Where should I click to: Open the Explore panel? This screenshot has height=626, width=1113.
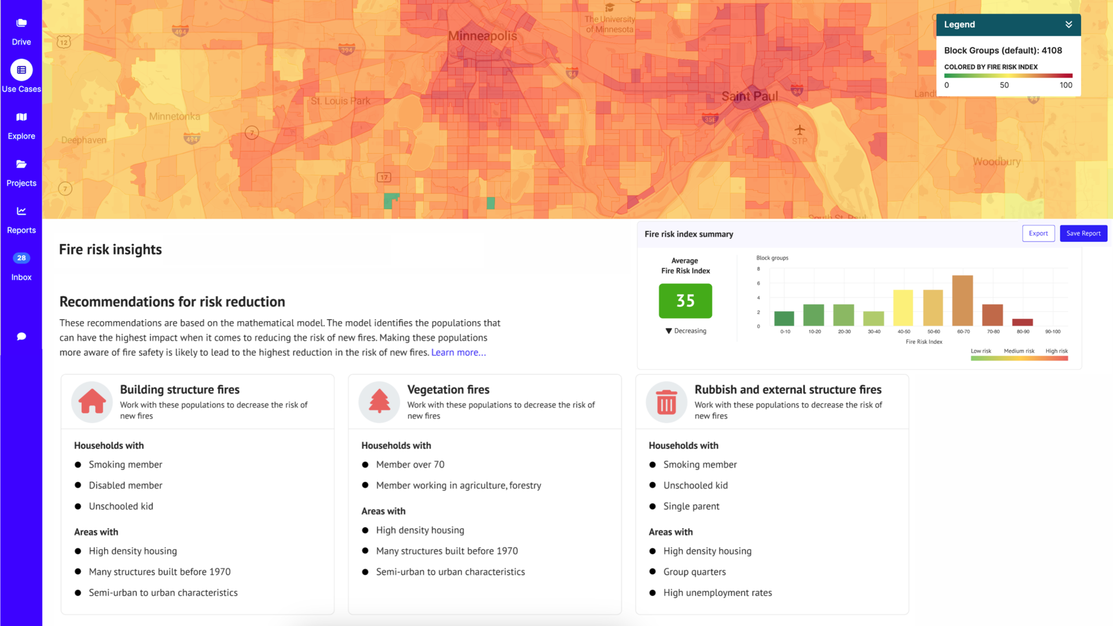(21, 125)
